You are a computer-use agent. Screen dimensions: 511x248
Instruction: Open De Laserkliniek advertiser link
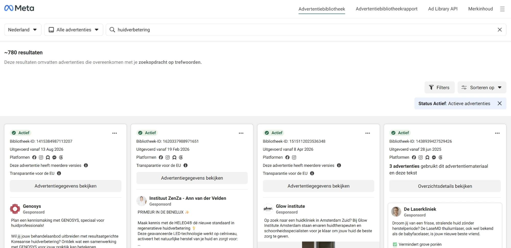click(x=420, y=209)
